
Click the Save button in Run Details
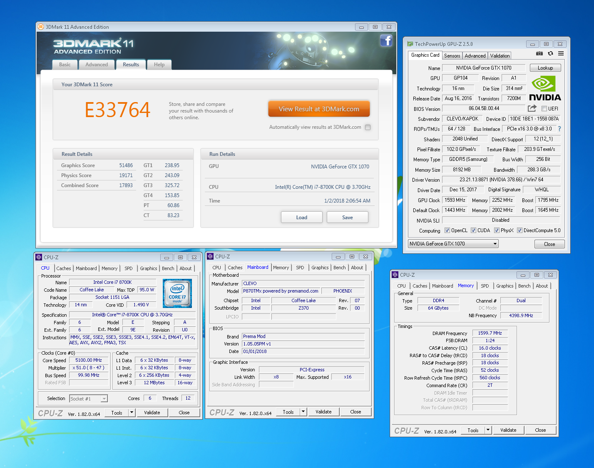[x=348, y=218]
